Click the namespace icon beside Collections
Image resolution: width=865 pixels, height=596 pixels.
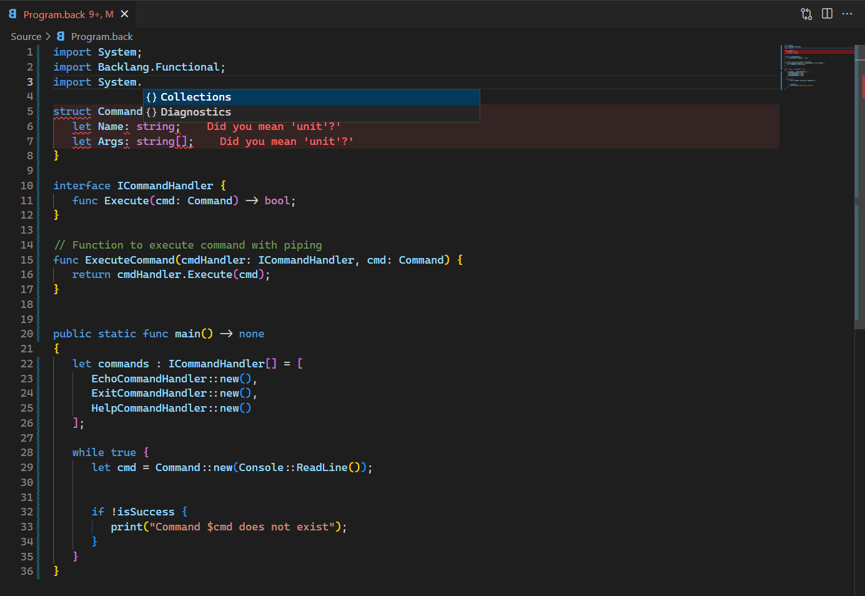[151, 97]
